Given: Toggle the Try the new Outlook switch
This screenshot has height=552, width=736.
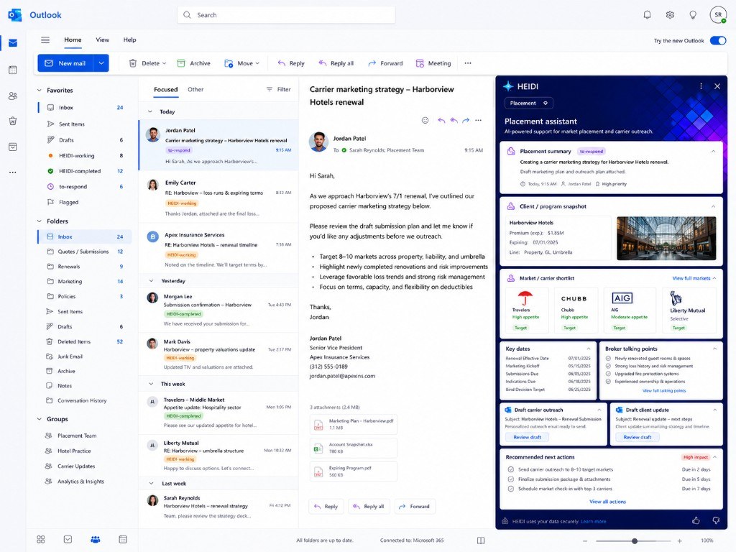Looking at the screenshot, I should pyautogui.click(x=718, y=41).
